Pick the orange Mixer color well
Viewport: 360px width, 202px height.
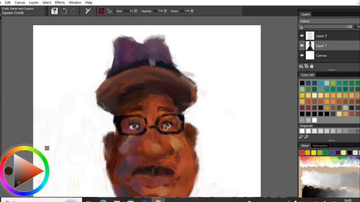308,153
